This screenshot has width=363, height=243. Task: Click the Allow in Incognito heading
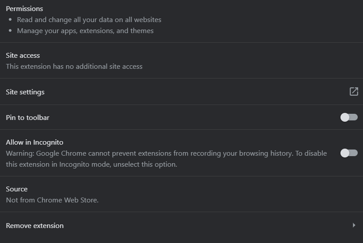point(34,142)
